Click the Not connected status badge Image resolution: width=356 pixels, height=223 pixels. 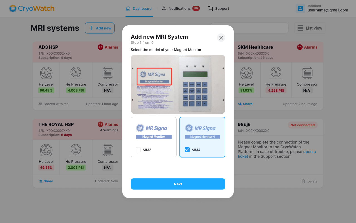coord(303,125)
